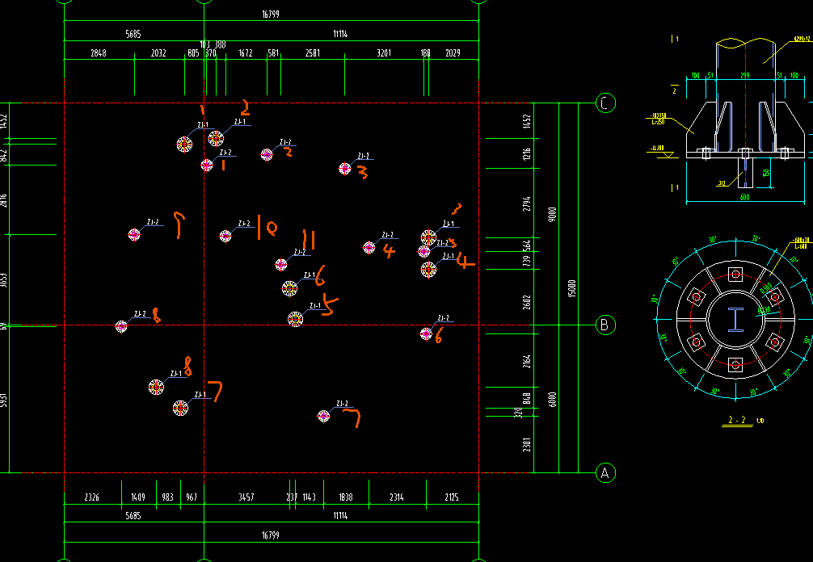The image size is (813, 562).
Task: Click the 2581 dimension text
Action: [x=313, y=52]
